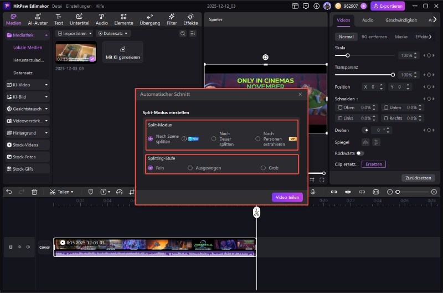Open the Elemente panel
The image size is (443, 293).
[x=123, y=19]
